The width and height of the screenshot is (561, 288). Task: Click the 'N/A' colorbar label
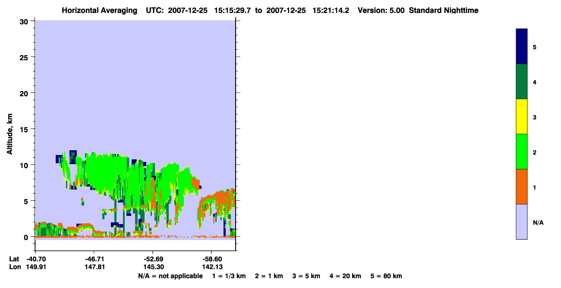click(x=538, y=222)
